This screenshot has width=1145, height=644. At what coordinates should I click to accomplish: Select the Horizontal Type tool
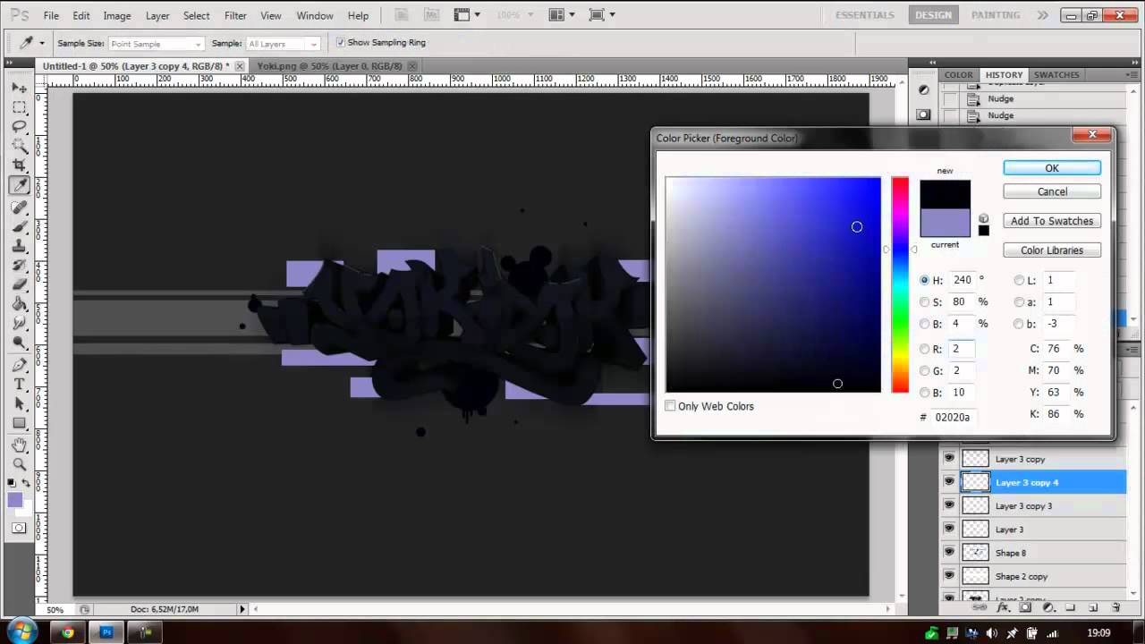pos(19,385)
